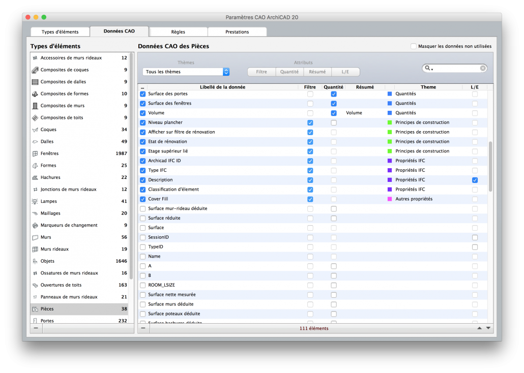Click the Composites de formes icon
Screen dimensions: 524x373
coord(35,94)
